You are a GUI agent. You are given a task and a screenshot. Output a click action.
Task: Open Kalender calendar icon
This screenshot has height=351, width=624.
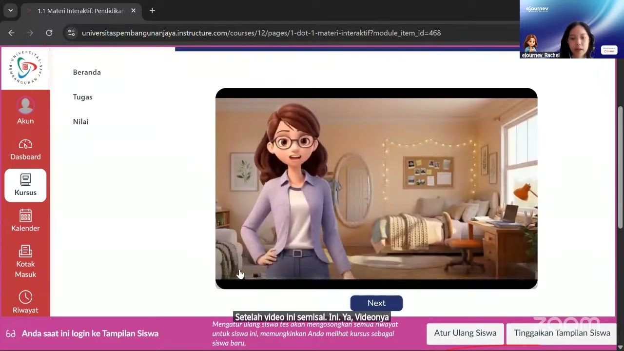point(25,215)
